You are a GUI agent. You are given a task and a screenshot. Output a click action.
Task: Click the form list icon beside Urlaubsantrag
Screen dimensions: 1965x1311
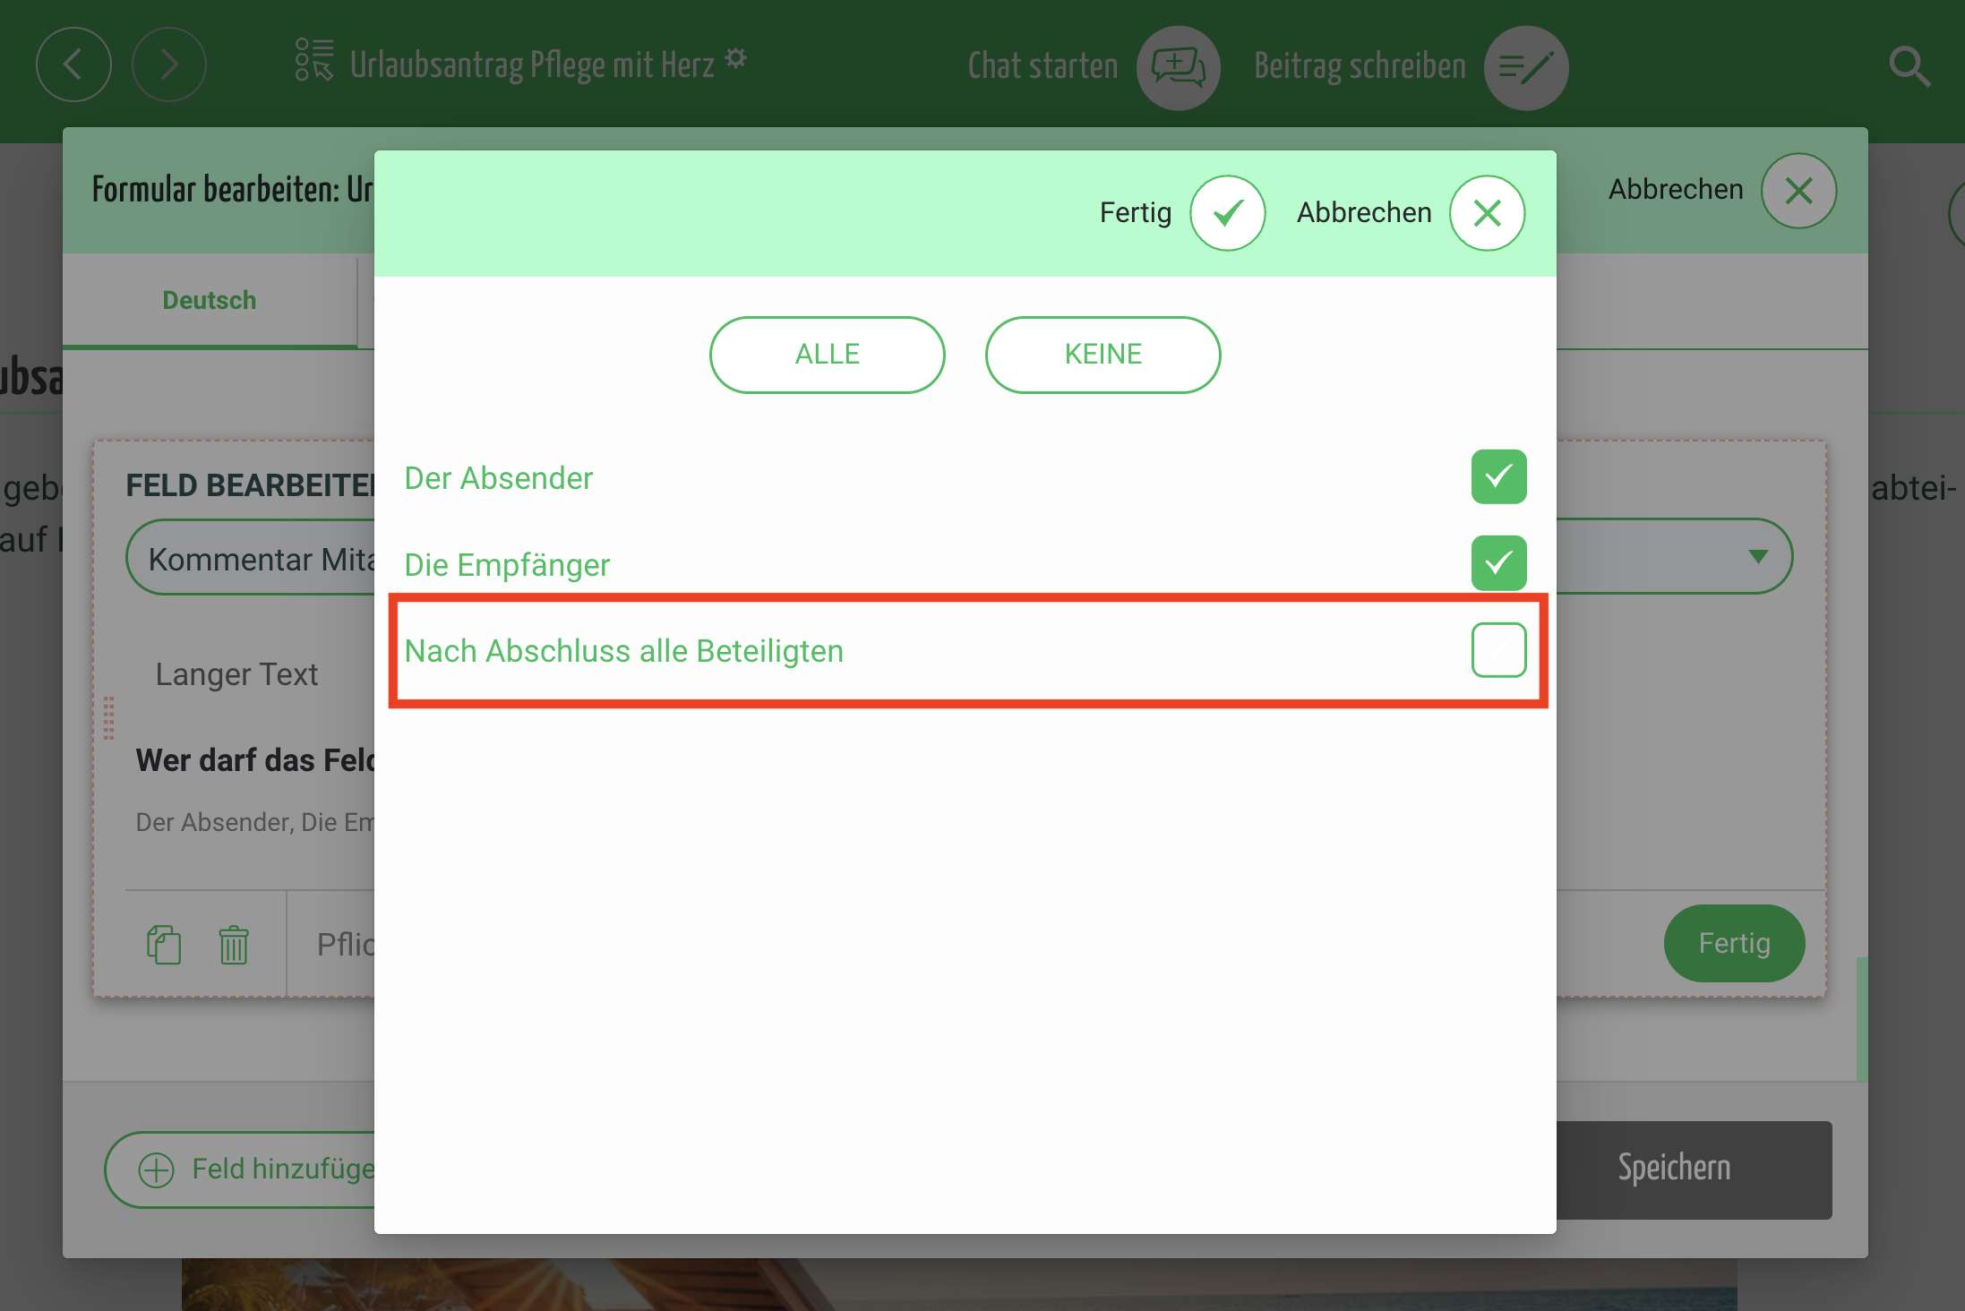coord(314,60)
